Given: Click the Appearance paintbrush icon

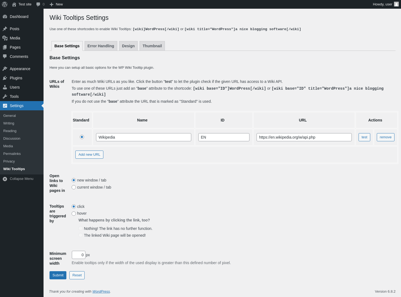Looking at the screenshot, I should pos(5,69).
